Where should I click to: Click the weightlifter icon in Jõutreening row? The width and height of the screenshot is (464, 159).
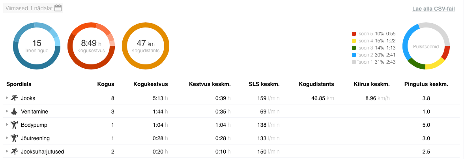pos(14,138)
